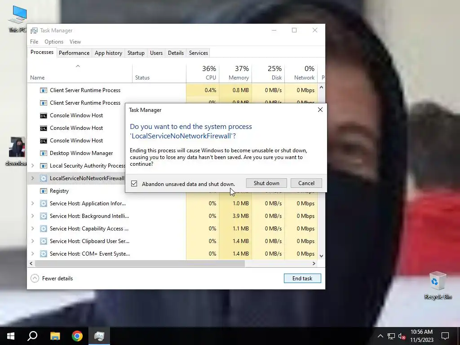460x345 pixels.
Task: Open the download image file on desktop
Action: pyautogui.click(x=17, y=151)
